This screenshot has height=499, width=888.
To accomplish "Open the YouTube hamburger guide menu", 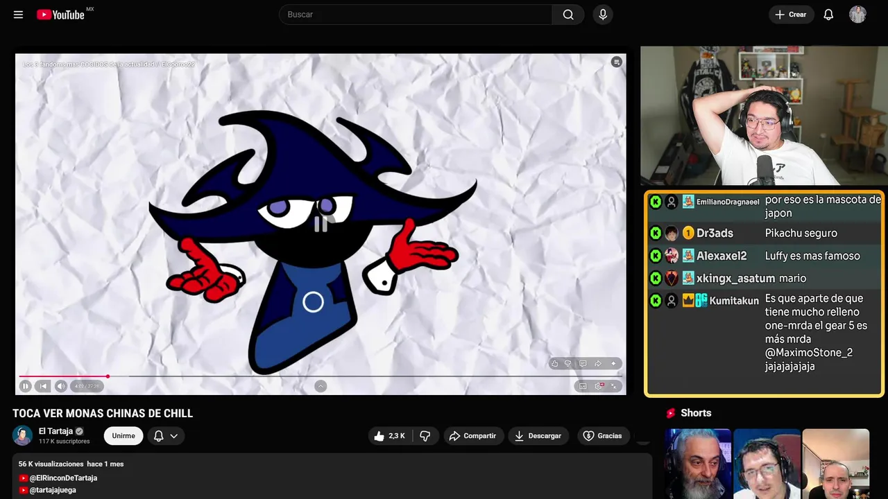I will [18, 15].
